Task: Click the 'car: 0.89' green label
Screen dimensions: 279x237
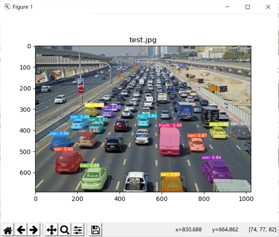Action: [x=90, y=165]
